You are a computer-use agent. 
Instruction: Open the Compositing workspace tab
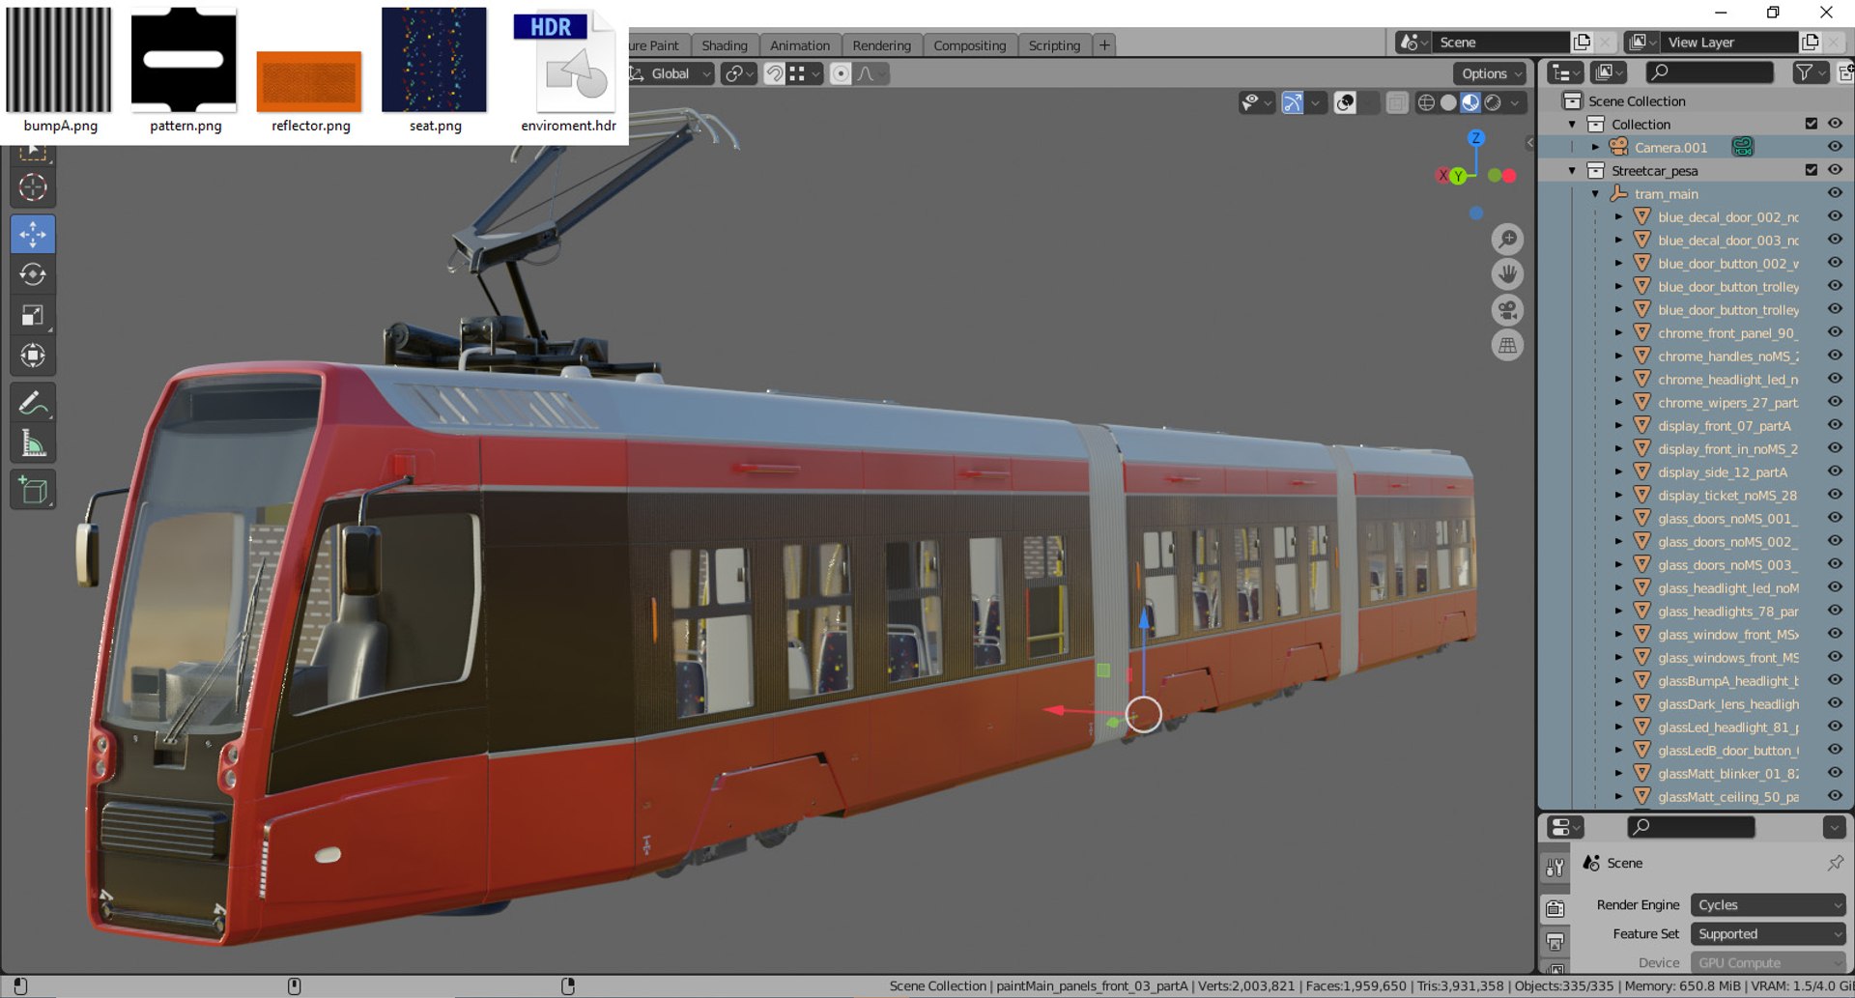(969, 45)
